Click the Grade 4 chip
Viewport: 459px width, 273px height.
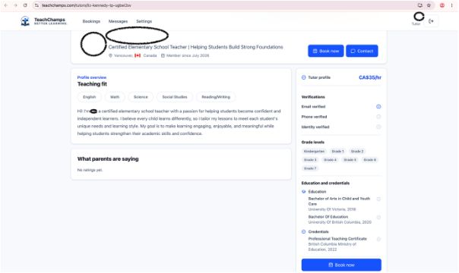[330, 160]
